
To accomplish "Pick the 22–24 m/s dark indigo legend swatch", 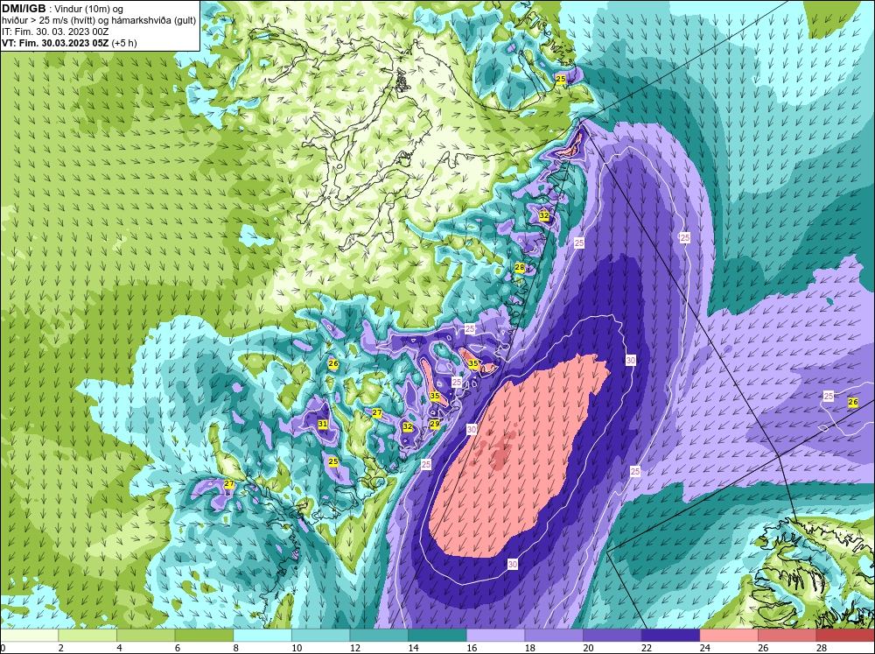I will coord(671,636).
